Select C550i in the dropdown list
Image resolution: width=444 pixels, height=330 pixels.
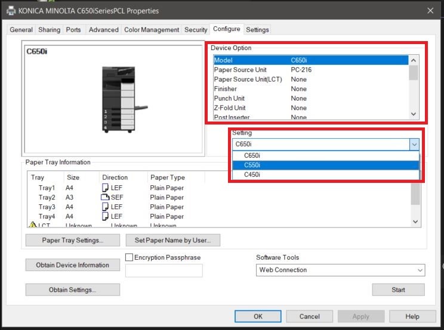[252, 165]
